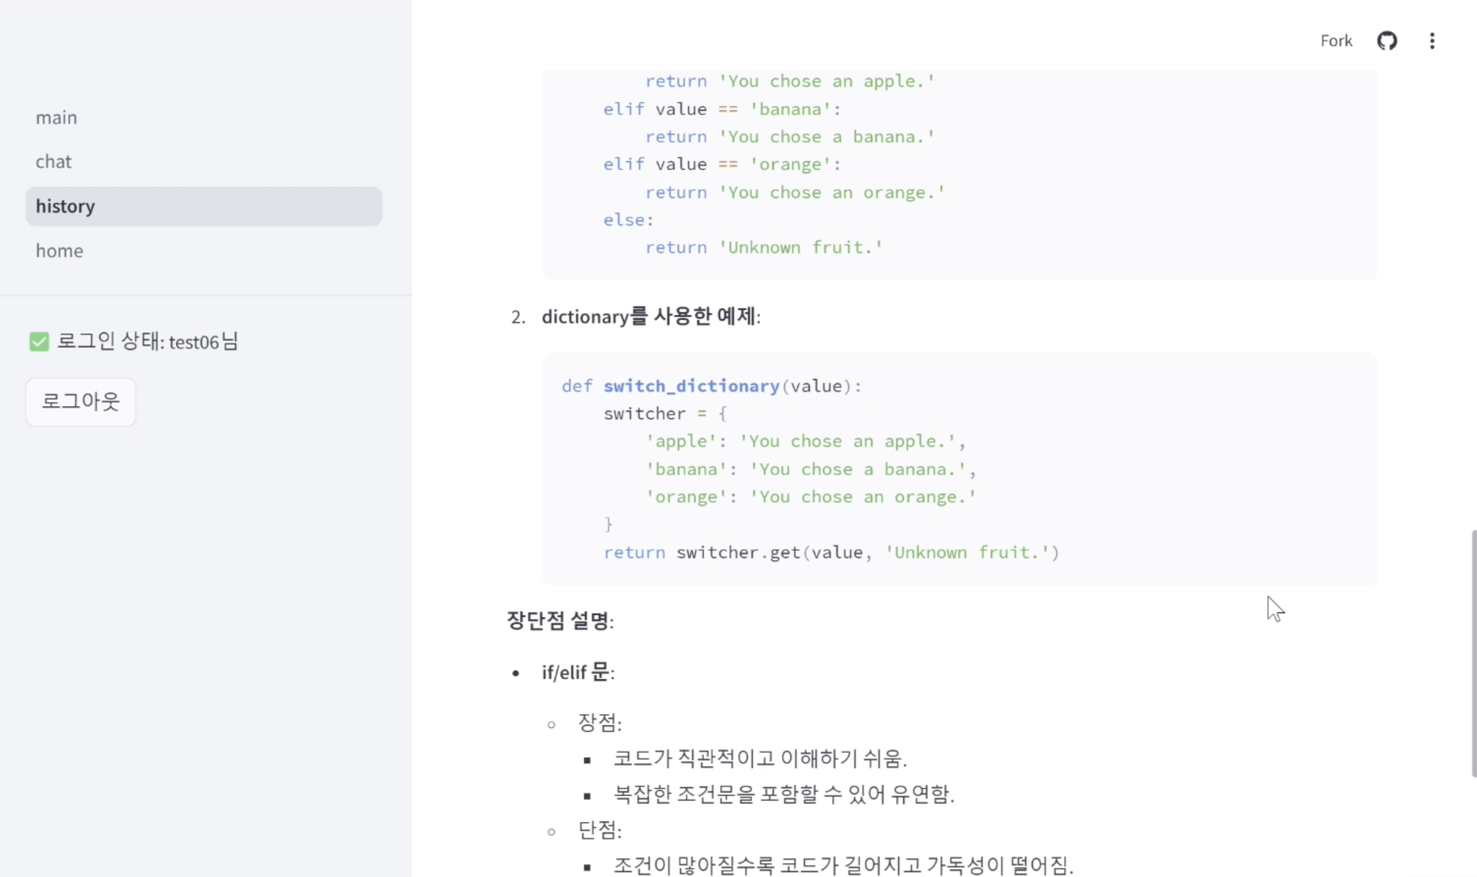
Task: Click the line return 'Unknown fruit.'
Action: 764,247
